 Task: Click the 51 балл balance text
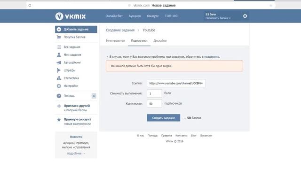[x=211, y=15]
